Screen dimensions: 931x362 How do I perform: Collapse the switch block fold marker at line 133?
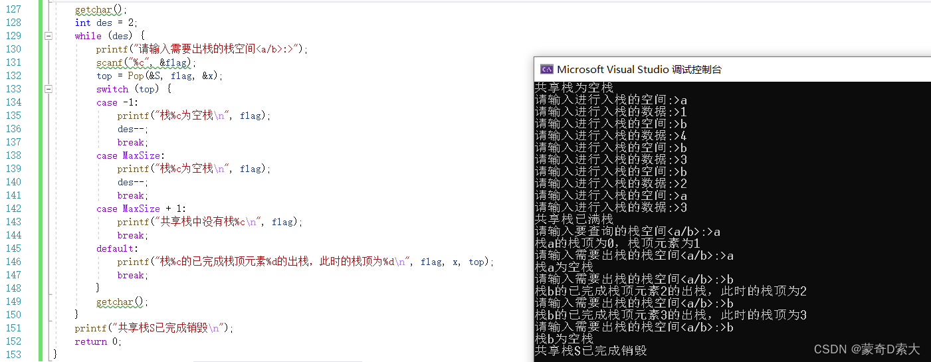(49, 89)
